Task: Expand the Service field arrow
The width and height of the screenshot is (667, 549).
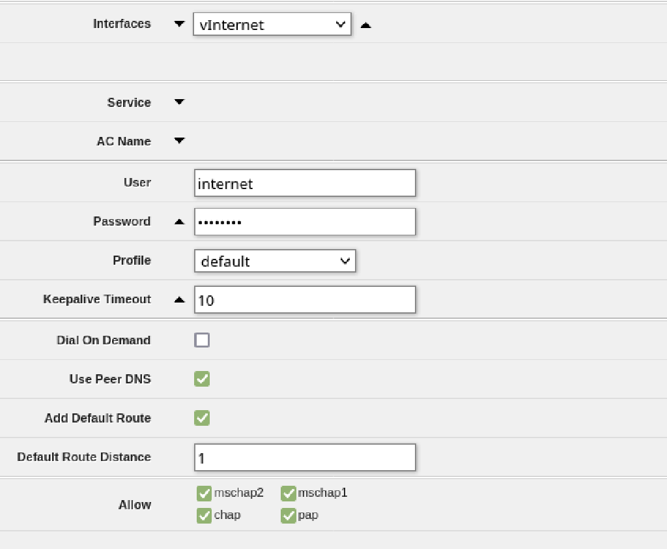Action: tap(180, 102)
